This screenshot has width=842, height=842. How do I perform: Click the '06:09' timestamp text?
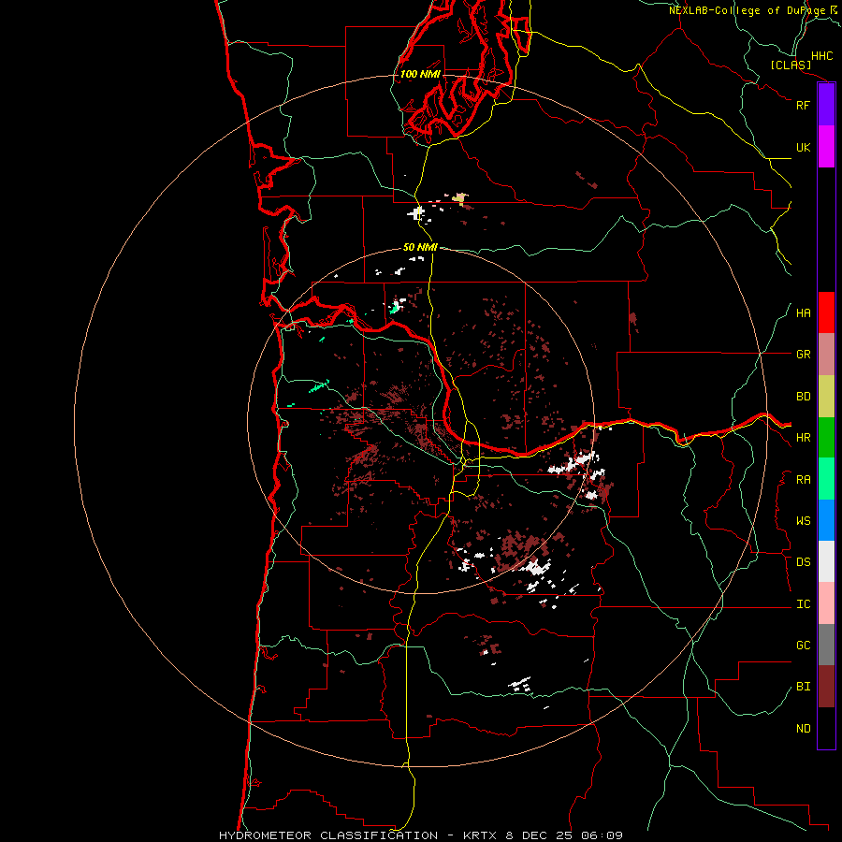tap(602, 835)
